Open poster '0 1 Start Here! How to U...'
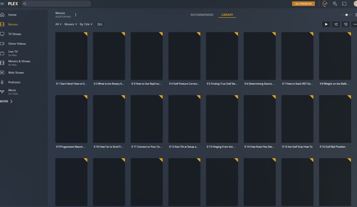 [71, 56]
